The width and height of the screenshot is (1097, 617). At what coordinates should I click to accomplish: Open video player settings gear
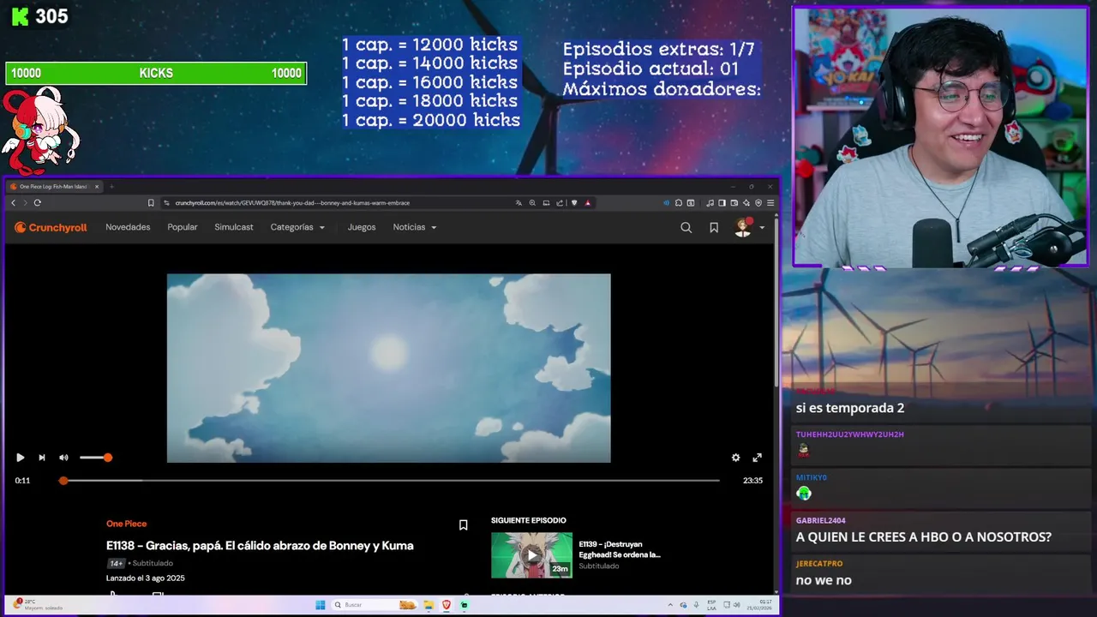pos(735,458)
